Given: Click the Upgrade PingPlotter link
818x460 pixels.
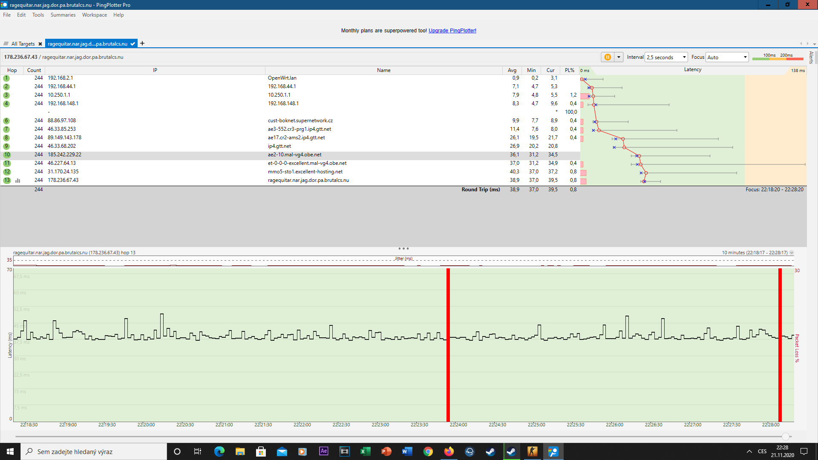Looking at the screenshot, I should click(x=452, y=31).
